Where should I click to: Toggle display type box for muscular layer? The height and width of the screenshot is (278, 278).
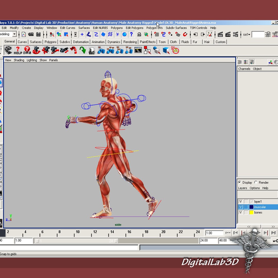coord(246,207)
